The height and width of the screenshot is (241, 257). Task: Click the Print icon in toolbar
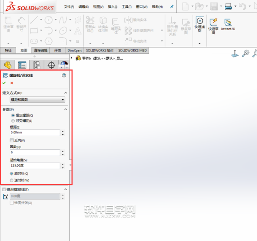(x=228, y=6)
